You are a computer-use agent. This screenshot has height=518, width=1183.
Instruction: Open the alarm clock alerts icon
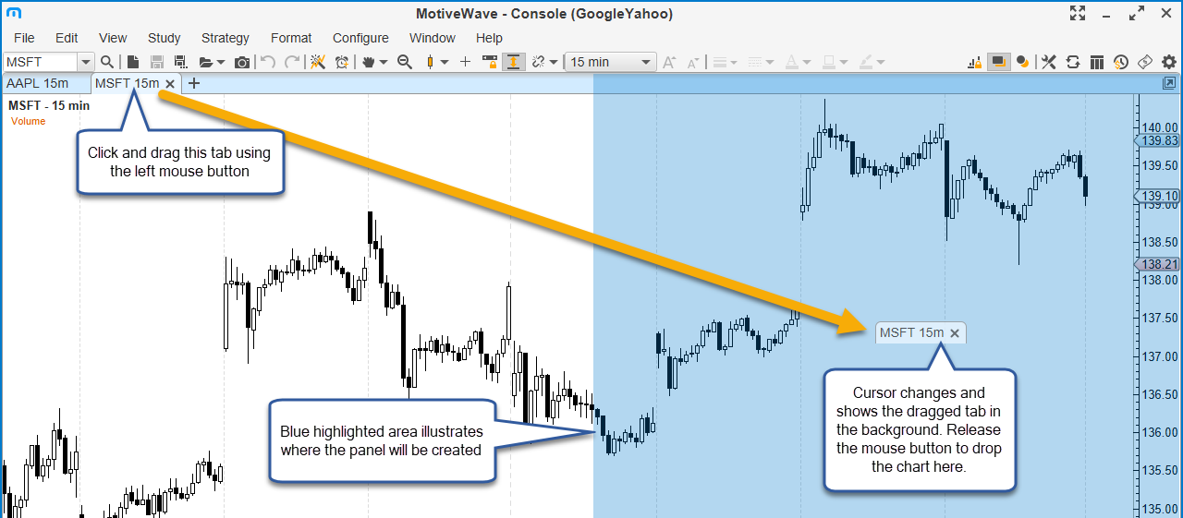342,62
